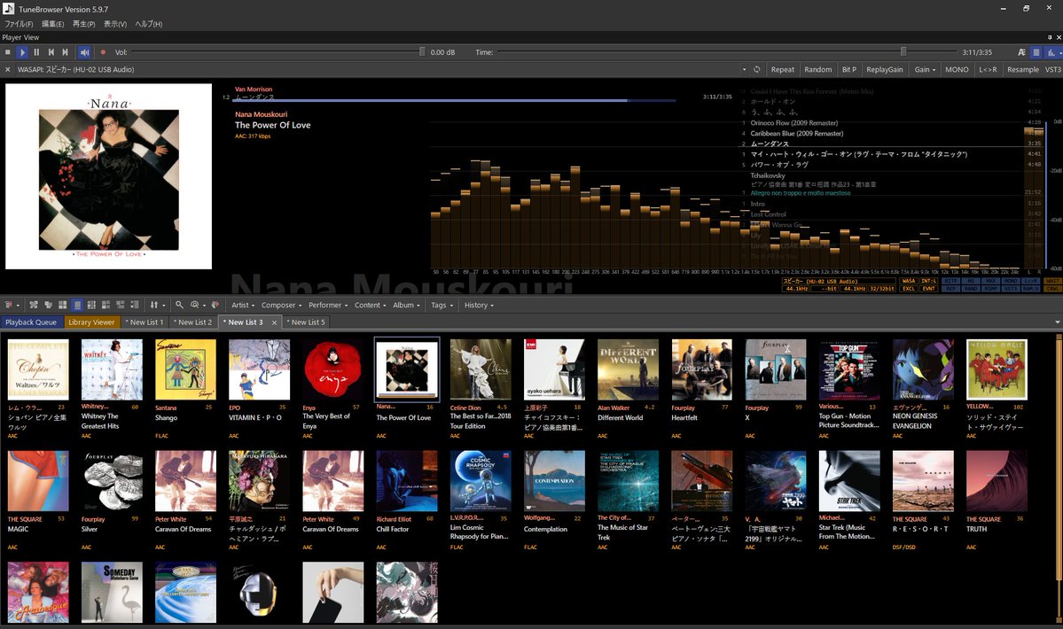The height and width of the screenshot is (629, 1063).
Task: Click the track progress bar under Van Morrison
Action: tap(455, 100)
